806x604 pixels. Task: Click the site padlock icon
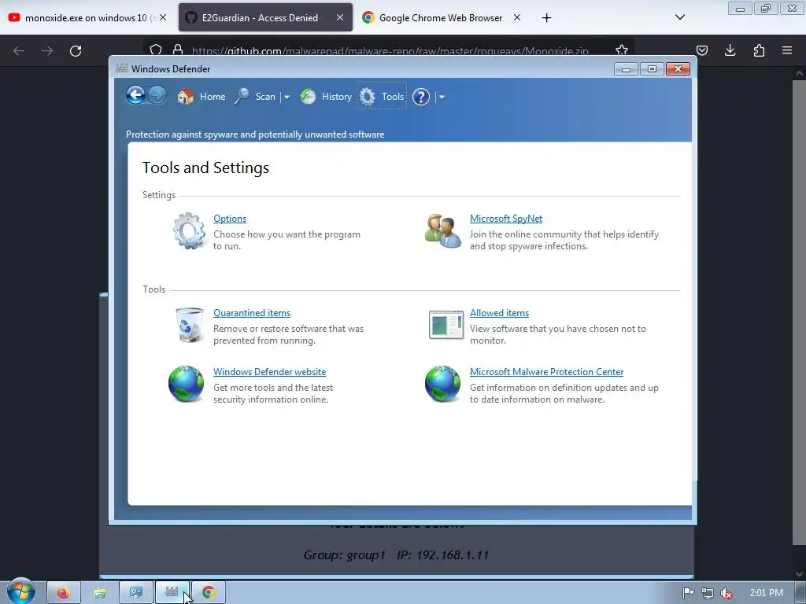click(x=178, y=50)
